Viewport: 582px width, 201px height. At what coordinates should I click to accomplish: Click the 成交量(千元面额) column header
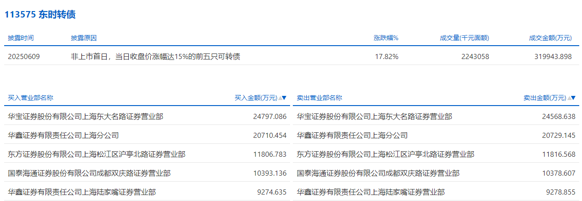coord(464,38)
